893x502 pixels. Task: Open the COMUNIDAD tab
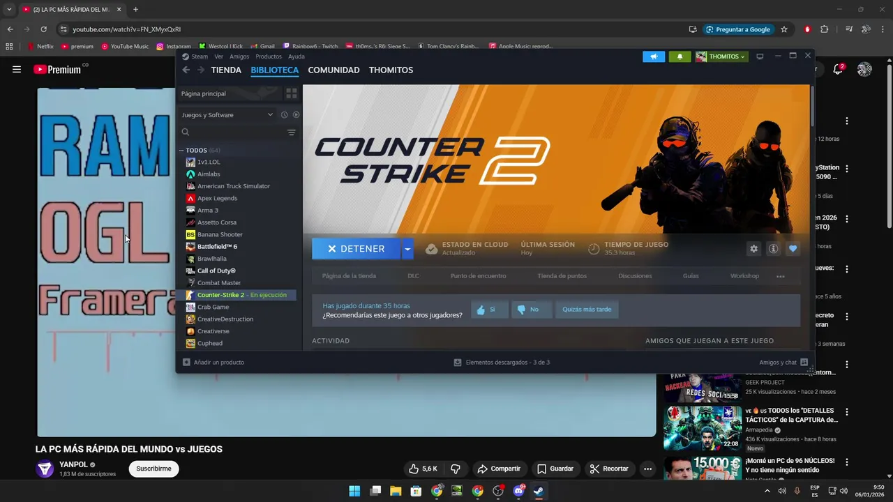pos(333,70)
